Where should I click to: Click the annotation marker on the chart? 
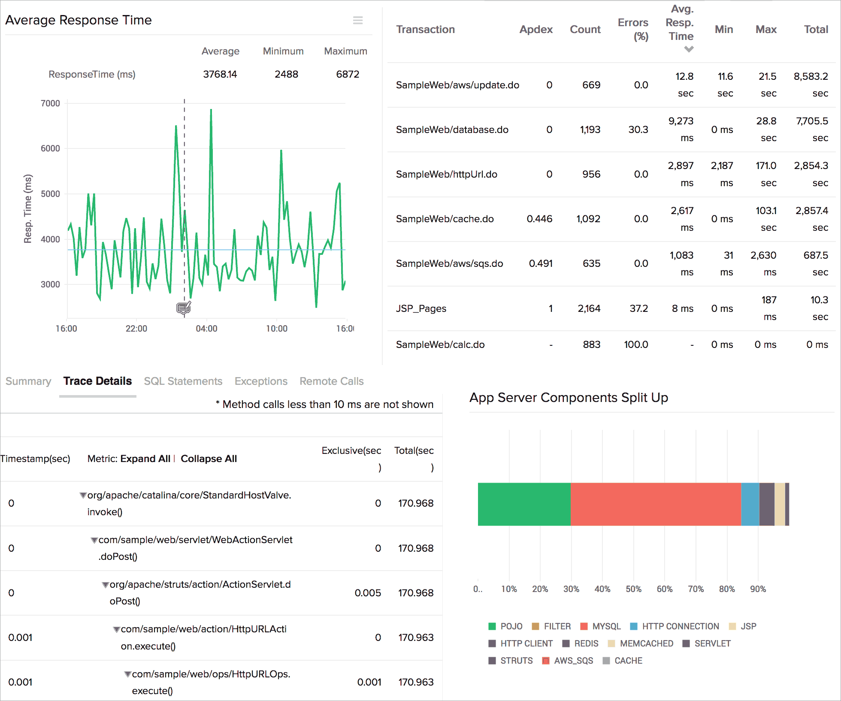[184, 308]
